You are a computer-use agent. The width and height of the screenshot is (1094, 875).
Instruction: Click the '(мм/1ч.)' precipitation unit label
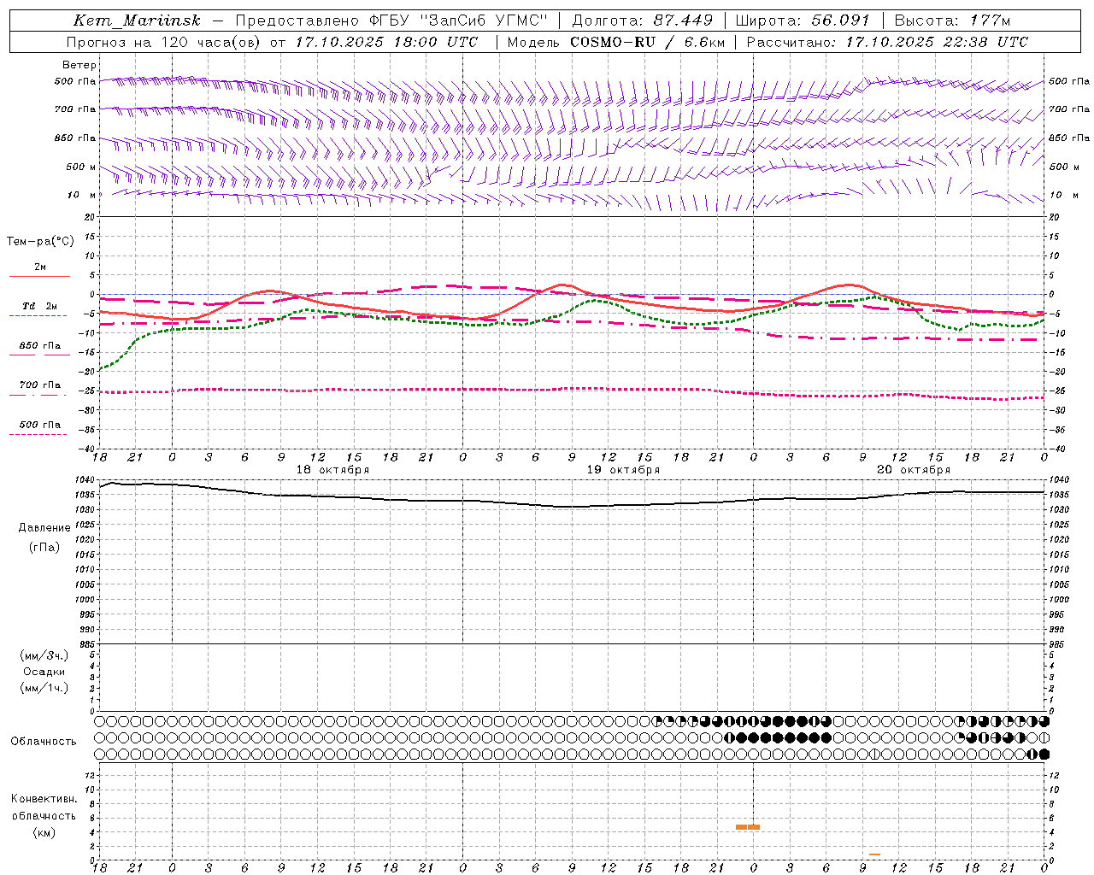pos(44,688)
